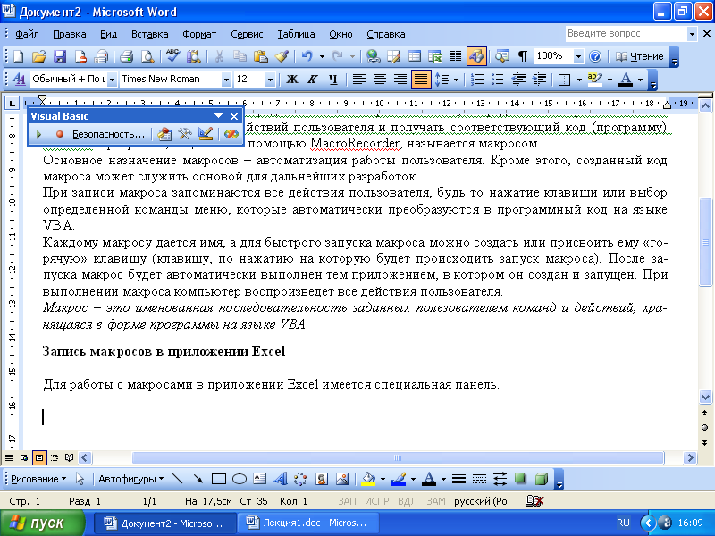Expand the Times New Roman font list
The width and height of the screenshot is (715, 536).
tap(226, 80)
